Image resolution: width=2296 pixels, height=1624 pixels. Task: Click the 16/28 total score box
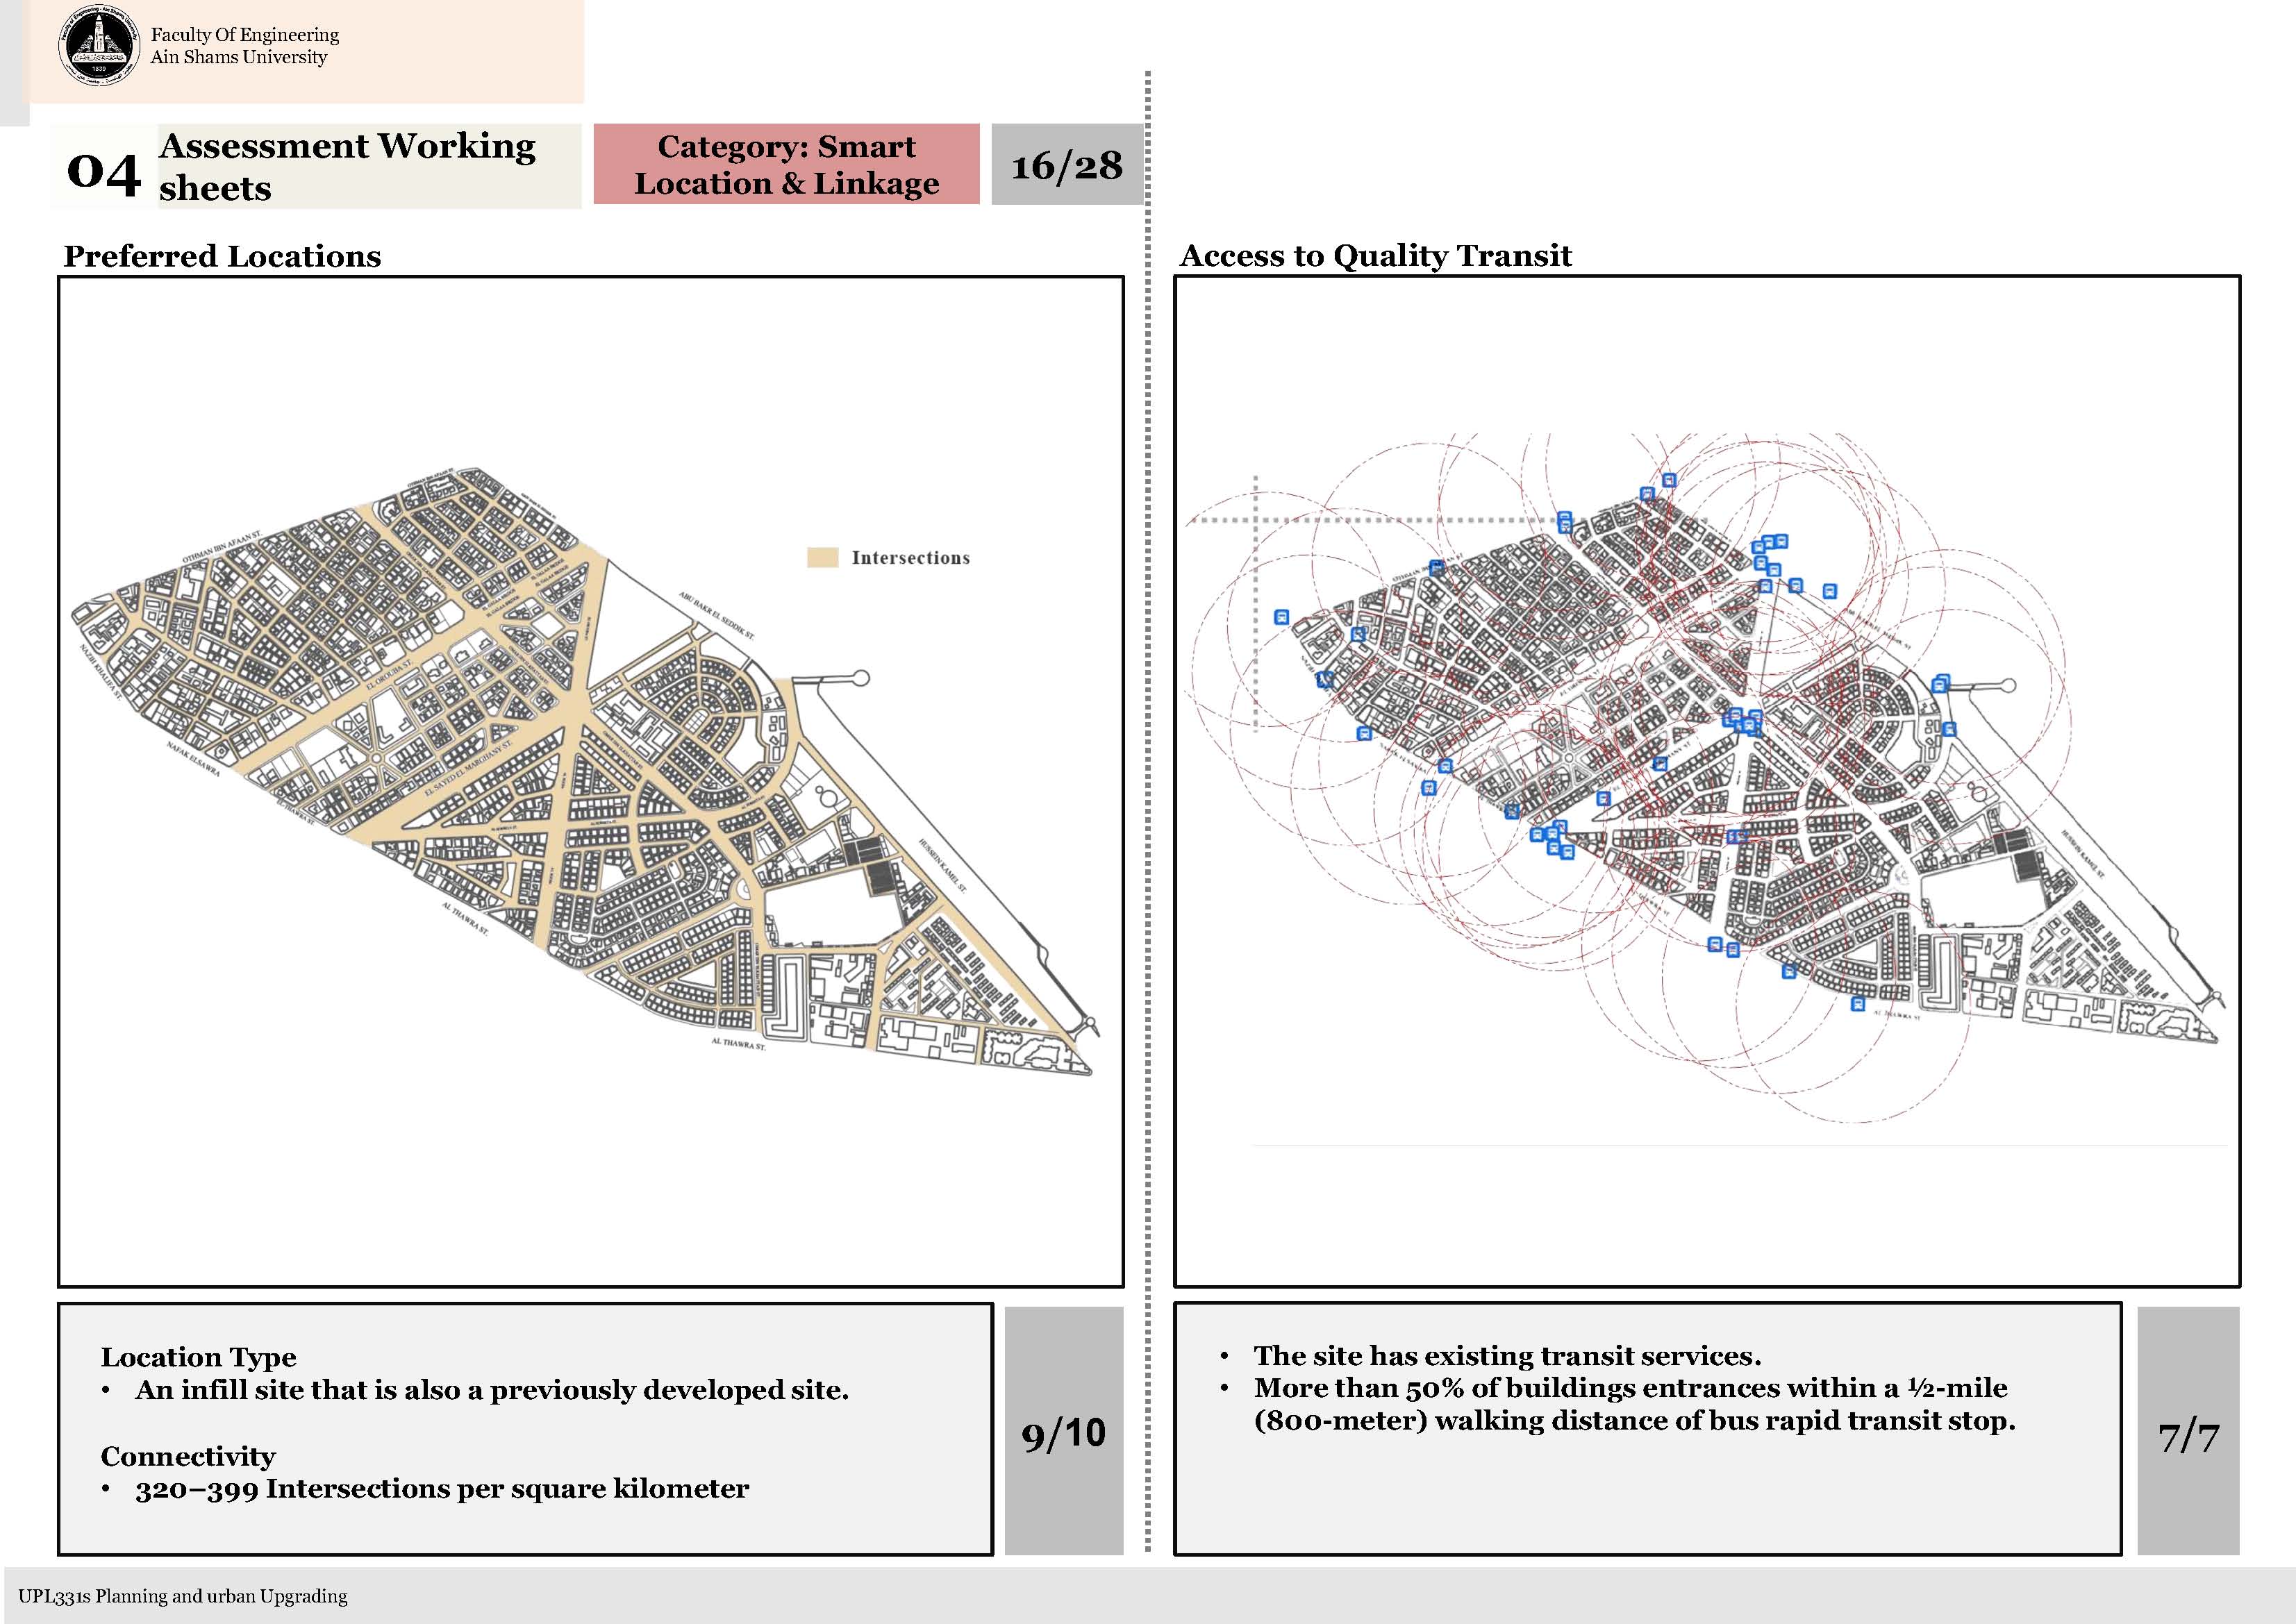tap(1066, 165)
